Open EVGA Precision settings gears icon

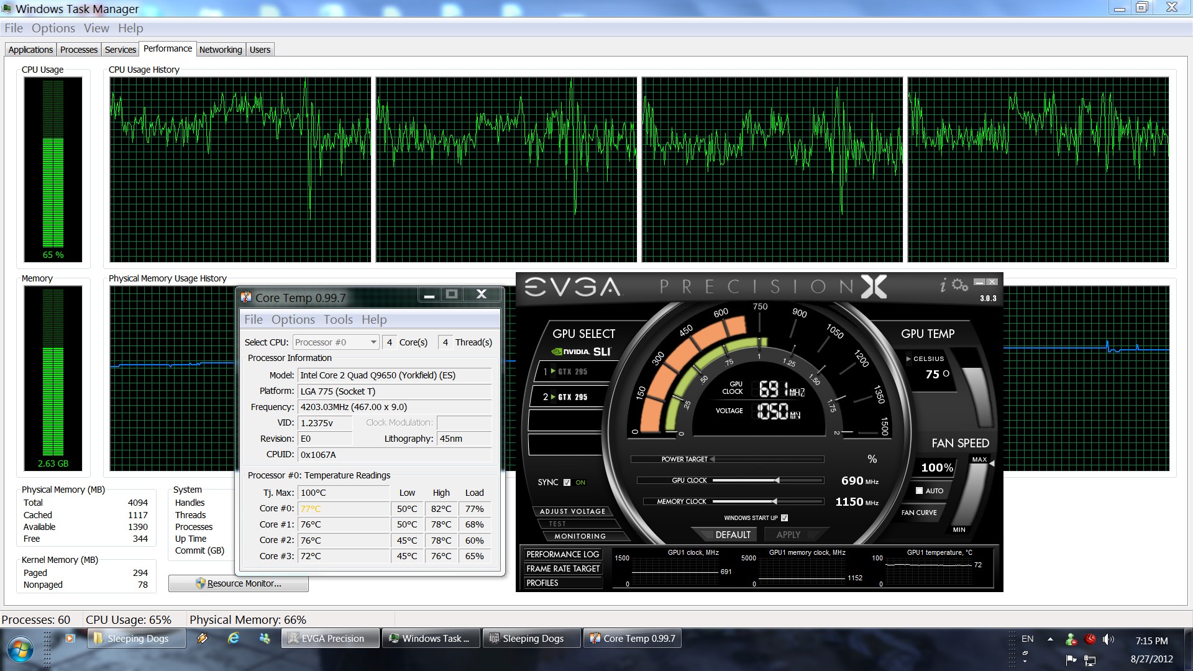(960, 285)
